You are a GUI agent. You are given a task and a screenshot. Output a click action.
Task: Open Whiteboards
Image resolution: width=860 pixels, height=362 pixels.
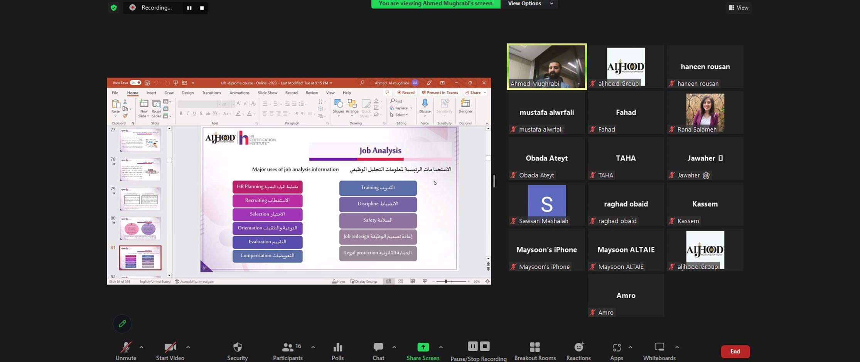659,351
